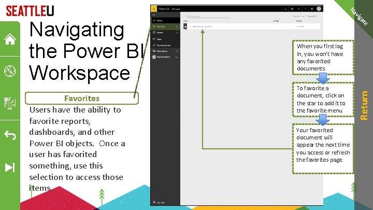Click Get data at bottom of navigation pane
373x210 pixels.
(x=159, y=202)
